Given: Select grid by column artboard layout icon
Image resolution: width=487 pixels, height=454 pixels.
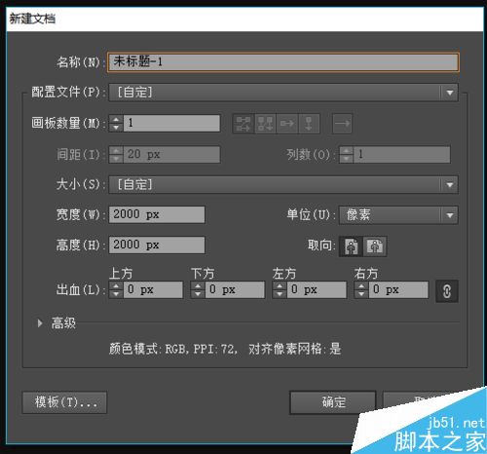Looking at the screenshot, I should click(x=265, y=124).
